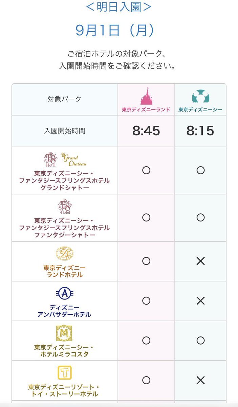Click the Disneyland circle for Grand Chateau

pos(146,170)
